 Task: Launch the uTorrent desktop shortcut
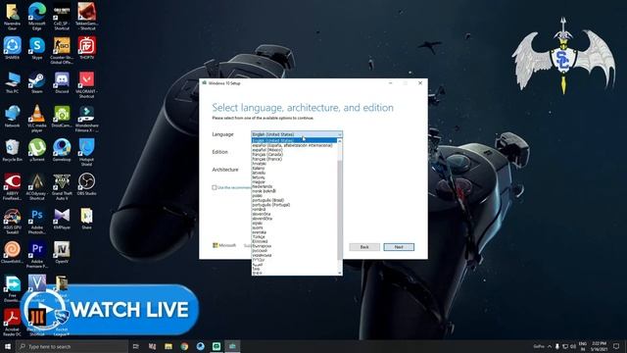click(37, 150)
